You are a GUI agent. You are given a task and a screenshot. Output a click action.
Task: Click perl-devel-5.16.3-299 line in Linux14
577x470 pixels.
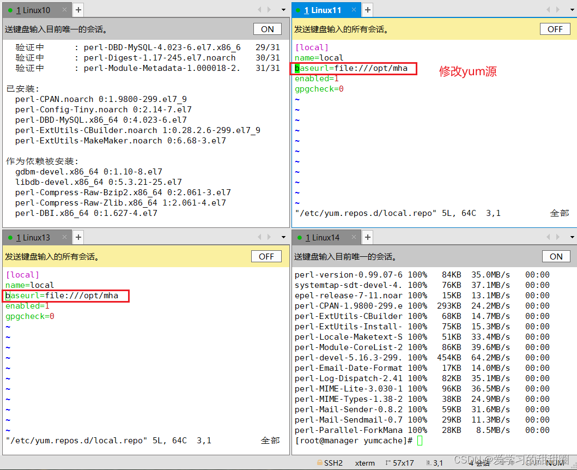click(x=422, y=357)
